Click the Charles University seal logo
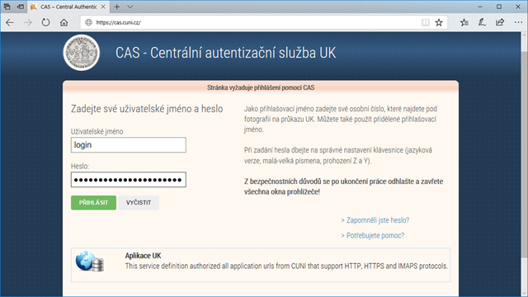Screen dimensions: 528x297 [x=82, y=53]
